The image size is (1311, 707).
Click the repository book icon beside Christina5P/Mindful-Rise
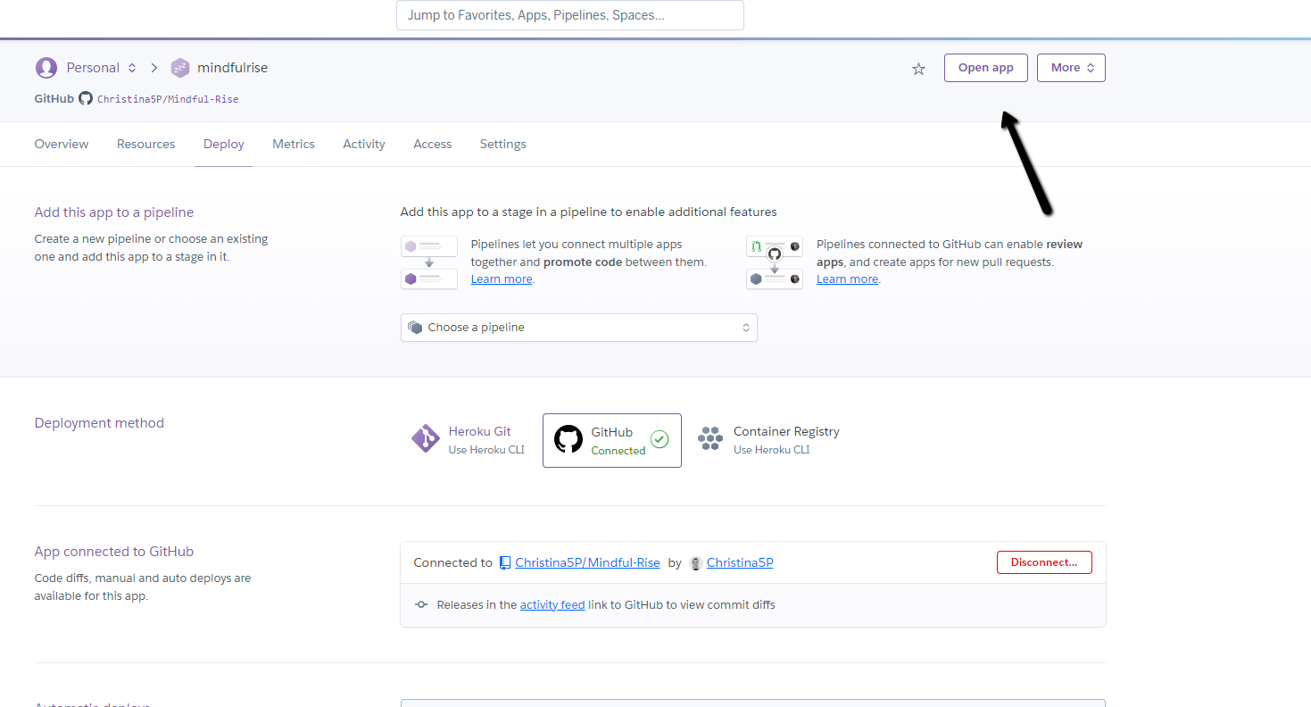505,562
